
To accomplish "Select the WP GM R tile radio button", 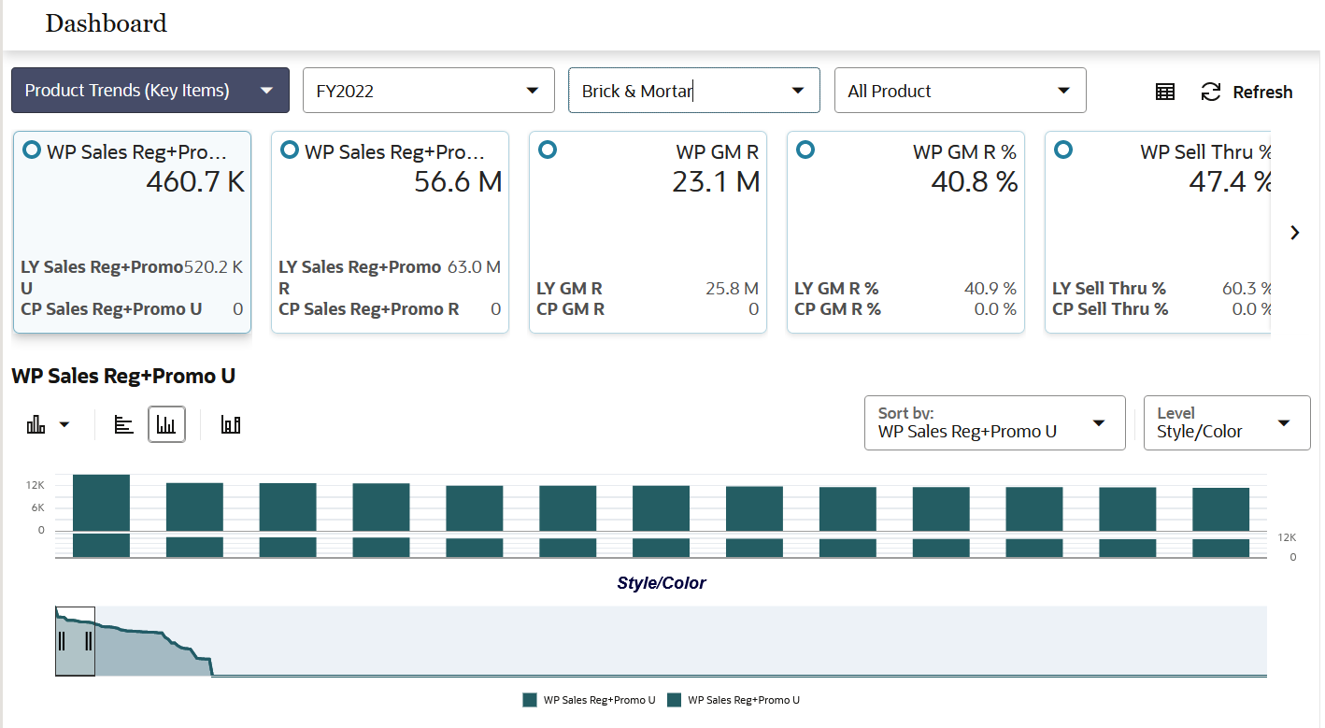I will click(547, 149).
